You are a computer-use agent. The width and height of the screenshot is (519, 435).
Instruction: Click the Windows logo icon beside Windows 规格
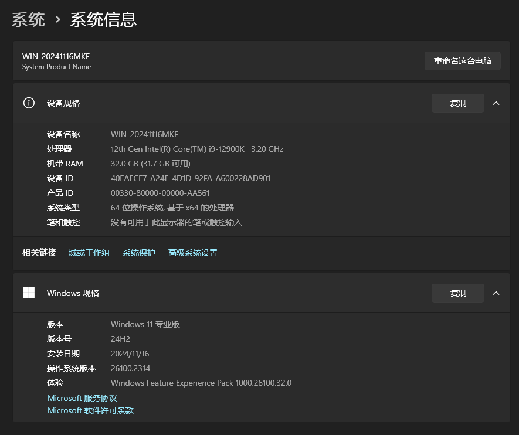(x=29, y=293)
